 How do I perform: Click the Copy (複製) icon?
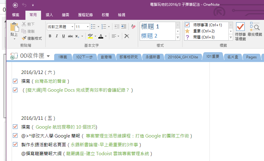(24, 31)
